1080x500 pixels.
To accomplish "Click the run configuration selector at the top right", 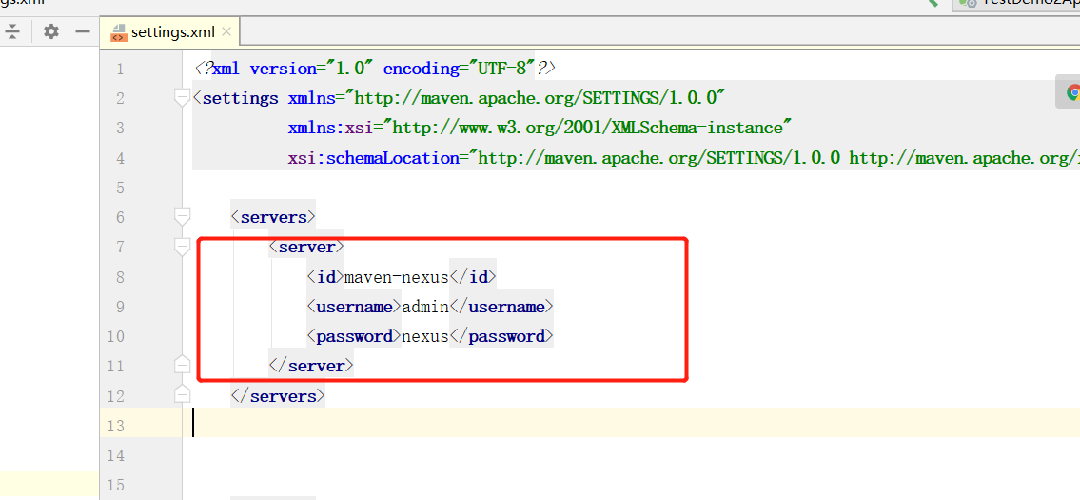I will point(1016,4).
